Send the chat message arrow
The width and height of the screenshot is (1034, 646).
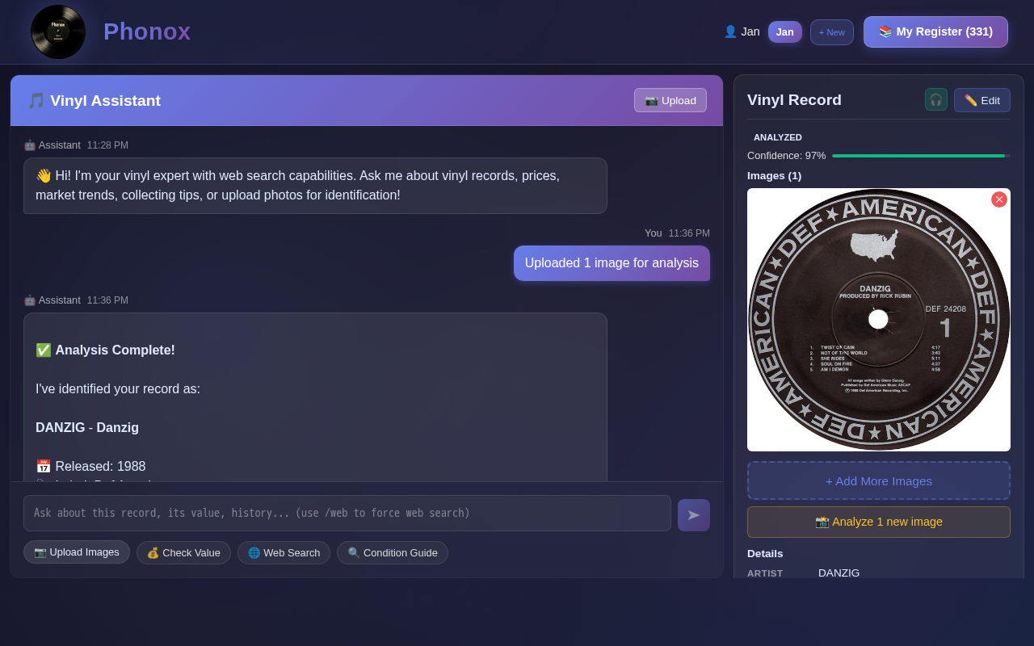point(693,515)
